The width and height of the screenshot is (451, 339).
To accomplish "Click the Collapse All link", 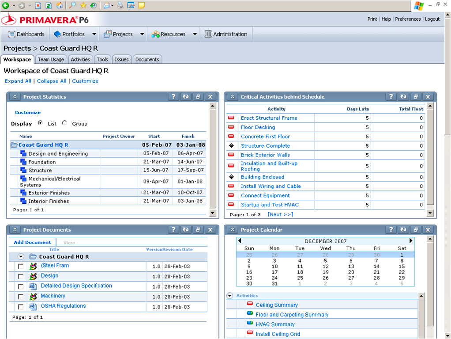I will (52, 81).
